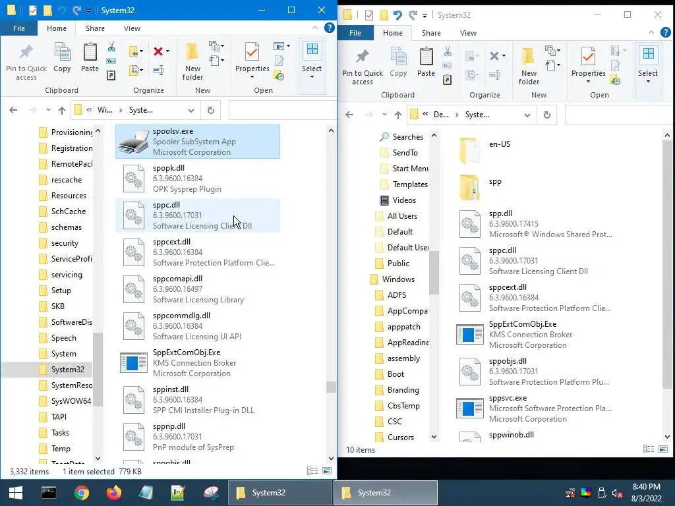Viewport: 675px width, 506px height.
Task: Switch right window to details view
Action: (x=649, y=449)
